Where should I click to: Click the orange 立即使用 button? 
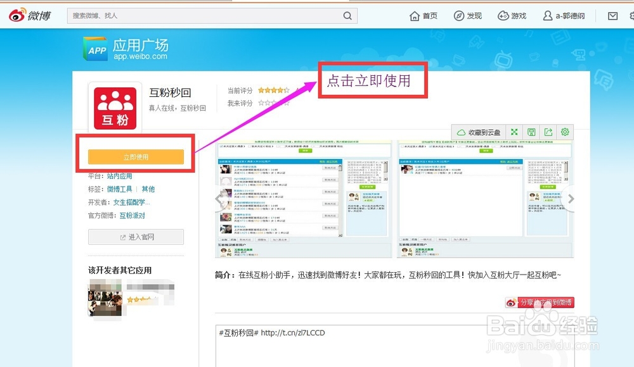pos(136,157)
